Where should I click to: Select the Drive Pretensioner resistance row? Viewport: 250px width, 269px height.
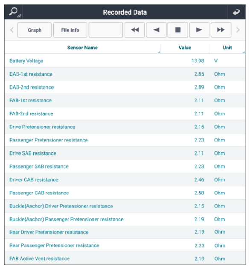click(125, 127)
